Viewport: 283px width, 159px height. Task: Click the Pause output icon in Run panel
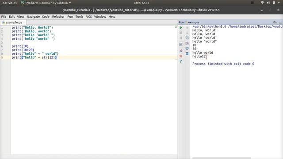click(181, 38)
